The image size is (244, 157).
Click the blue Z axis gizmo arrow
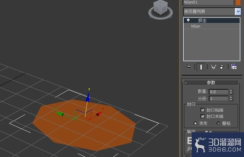pyautogui.click(x=88, y=97)
